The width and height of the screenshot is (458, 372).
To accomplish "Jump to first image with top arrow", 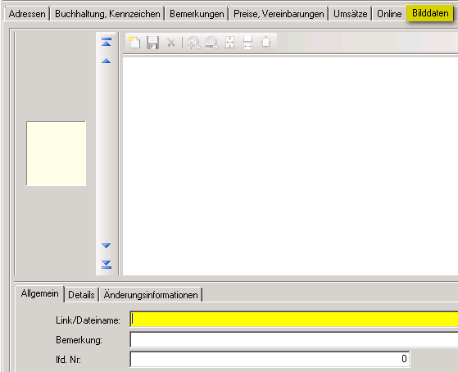I will (x=107, y=42).
